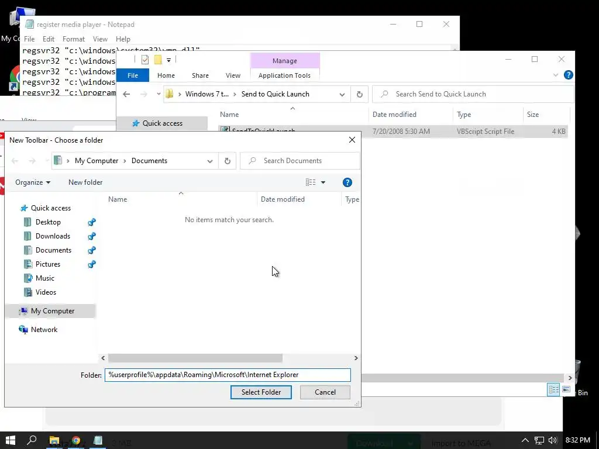This screenshot has height=449, width=599.
Task: Click pin icon next to Downloads
Action: click(x=92, y=236)
